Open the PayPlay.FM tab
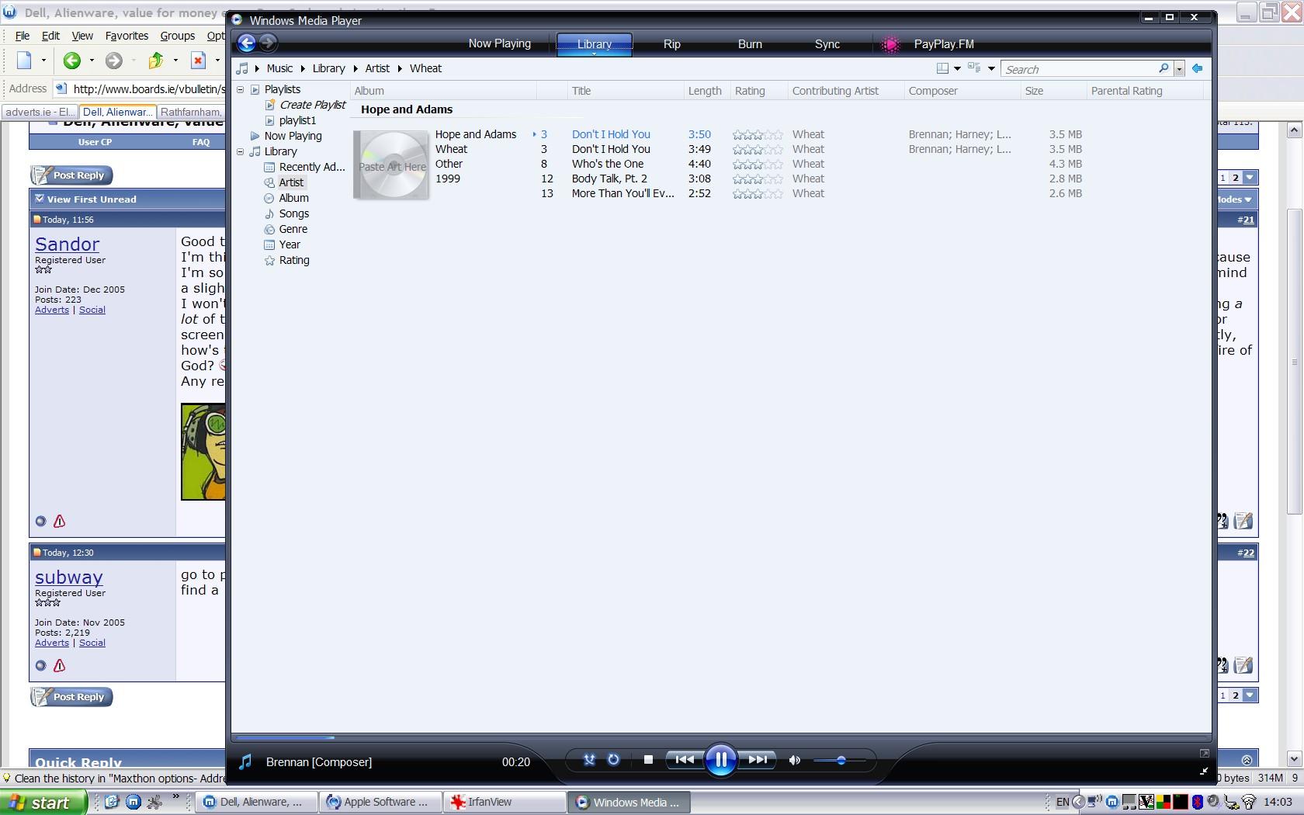 (944, 44)
